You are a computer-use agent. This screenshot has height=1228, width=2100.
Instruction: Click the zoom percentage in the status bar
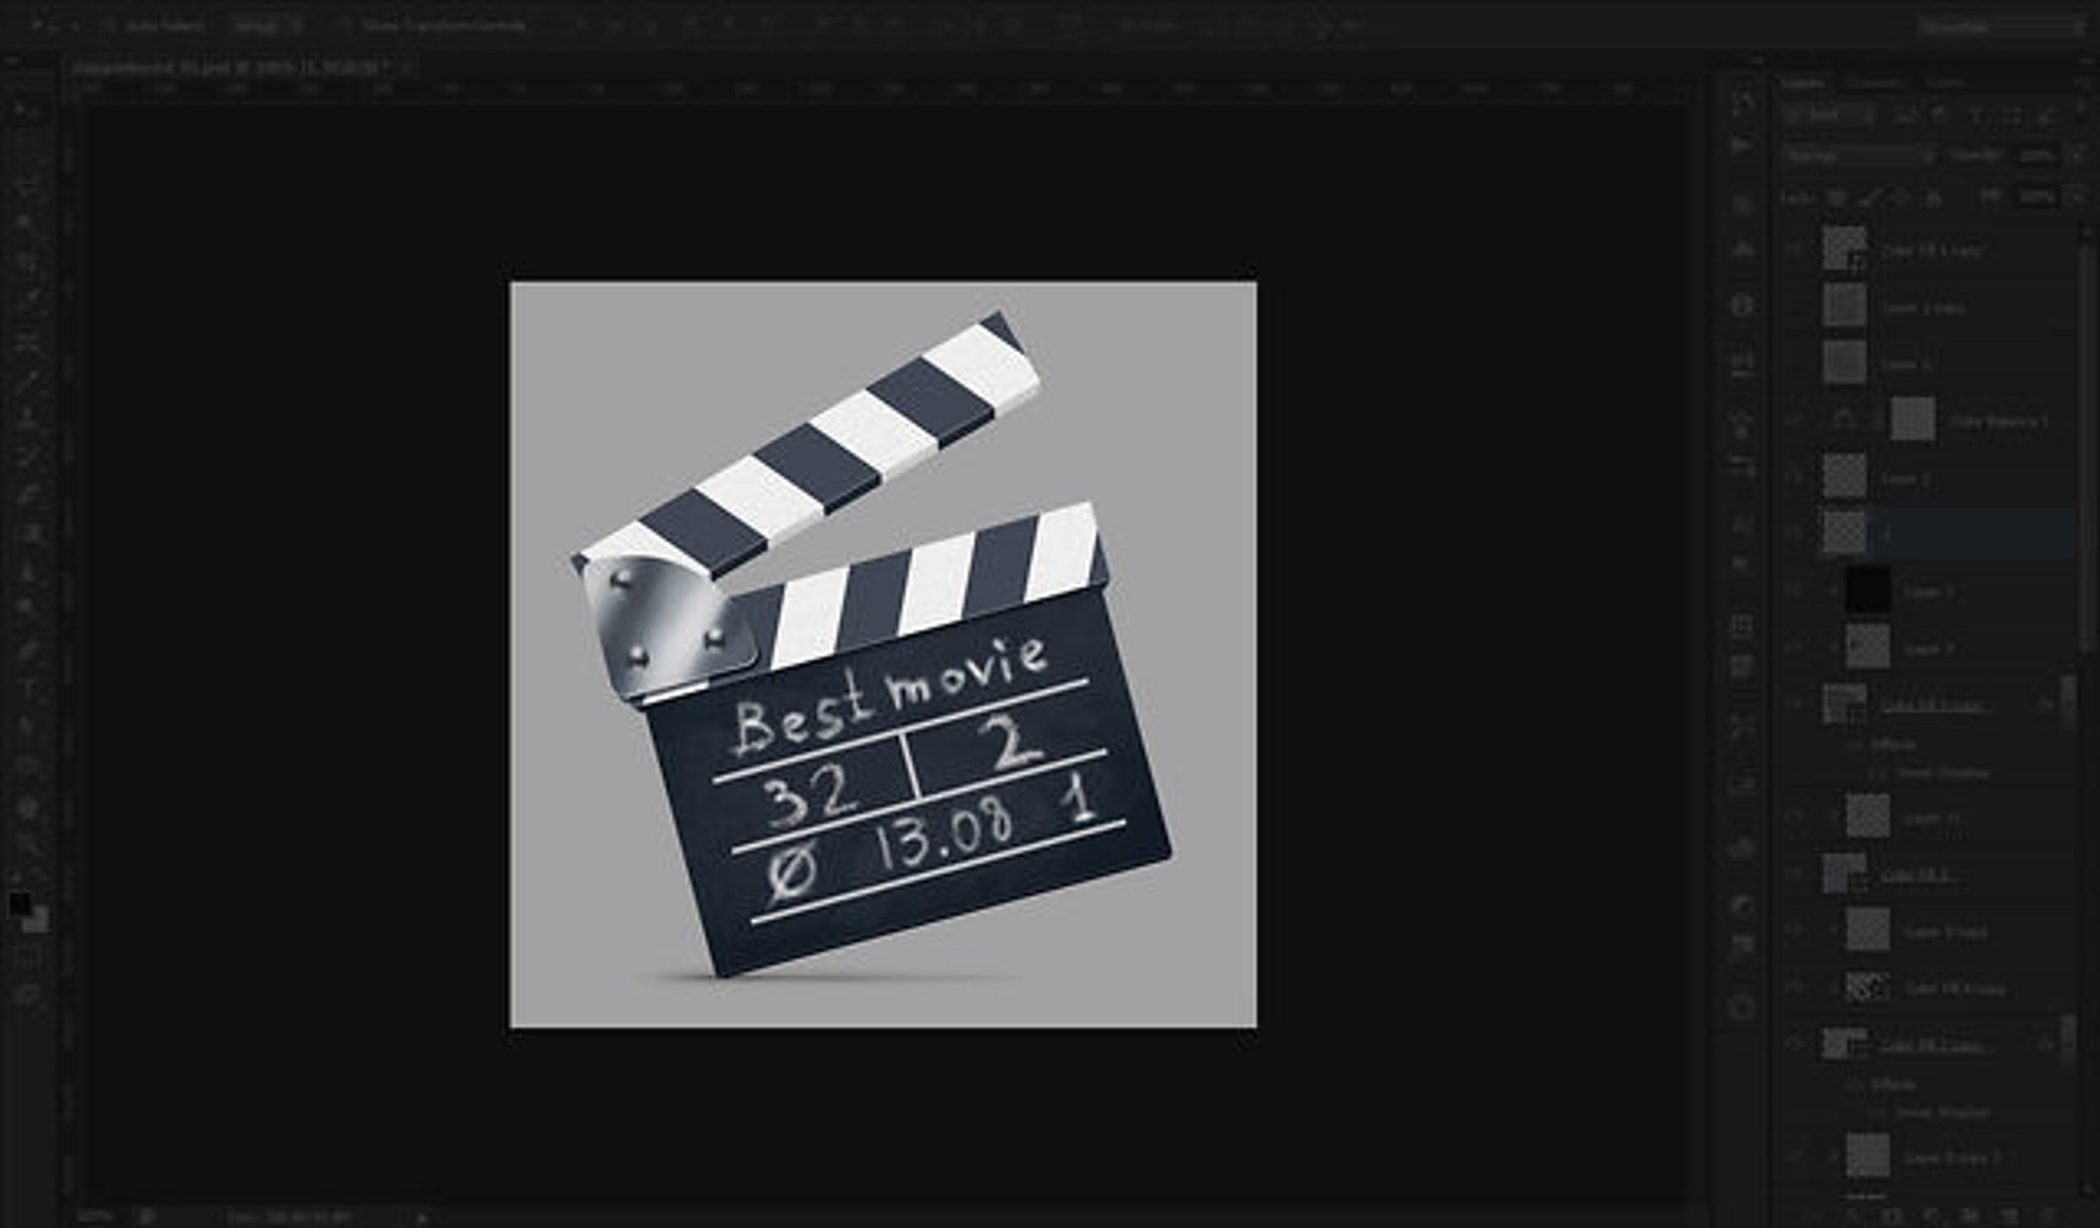[x=95, y=1217]
